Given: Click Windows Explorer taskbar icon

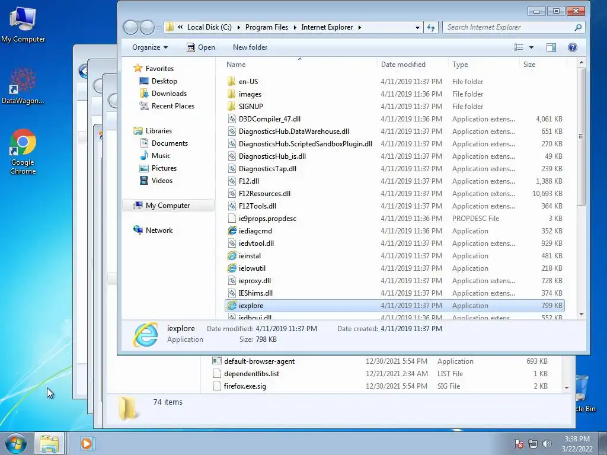Looking at the screenshot, I should (50, 443).
